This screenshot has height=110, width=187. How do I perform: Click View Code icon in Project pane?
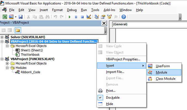(x=4, y=30)
